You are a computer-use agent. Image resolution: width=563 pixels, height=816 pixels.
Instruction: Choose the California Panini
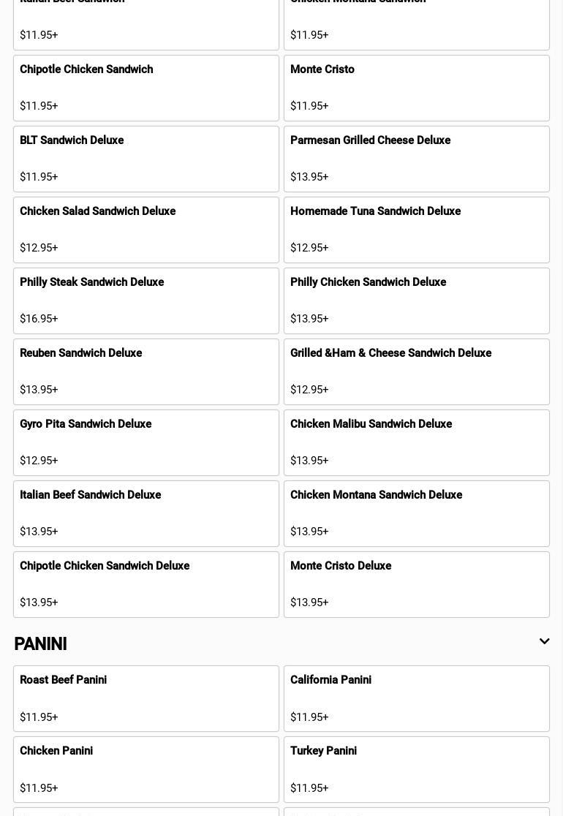pos(417,698)
